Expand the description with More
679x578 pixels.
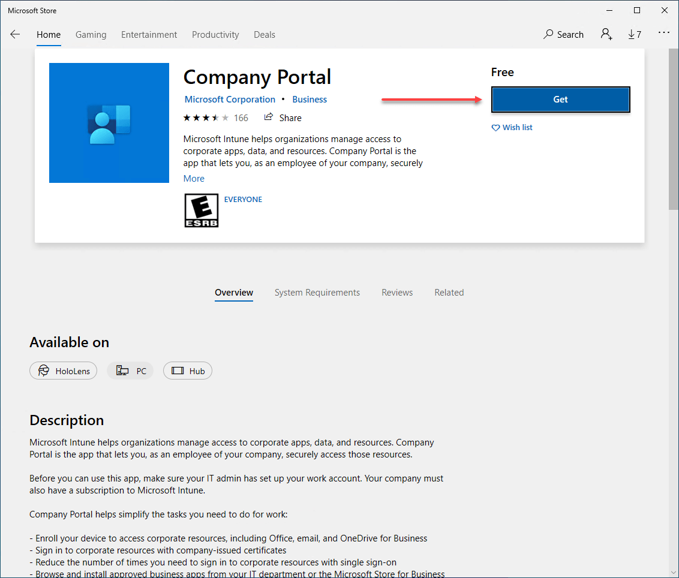[194, 178]
